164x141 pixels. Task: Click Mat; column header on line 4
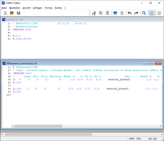(128, 76)
